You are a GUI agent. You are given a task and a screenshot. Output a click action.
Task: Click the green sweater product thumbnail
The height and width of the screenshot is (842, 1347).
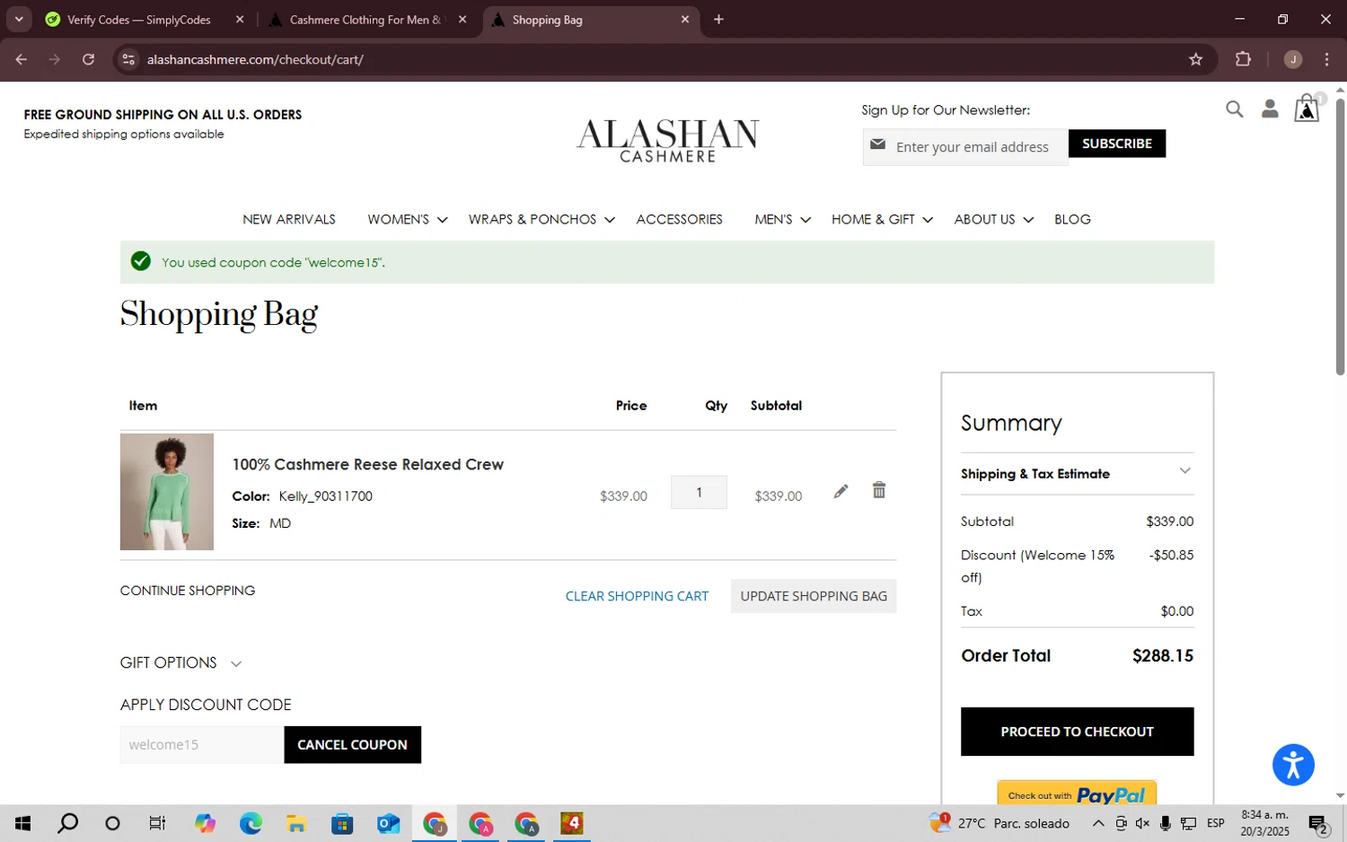pos(167,492)
